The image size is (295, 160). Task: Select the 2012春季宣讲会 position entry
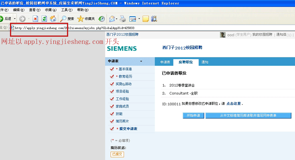182,85
